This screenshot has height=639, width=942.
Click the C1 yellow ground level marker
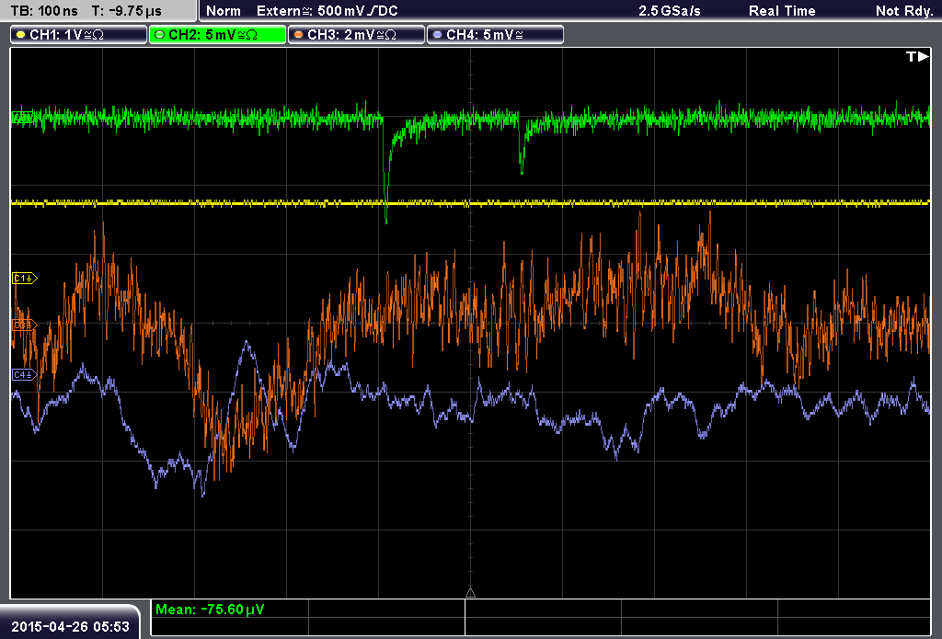coord(25,278)
